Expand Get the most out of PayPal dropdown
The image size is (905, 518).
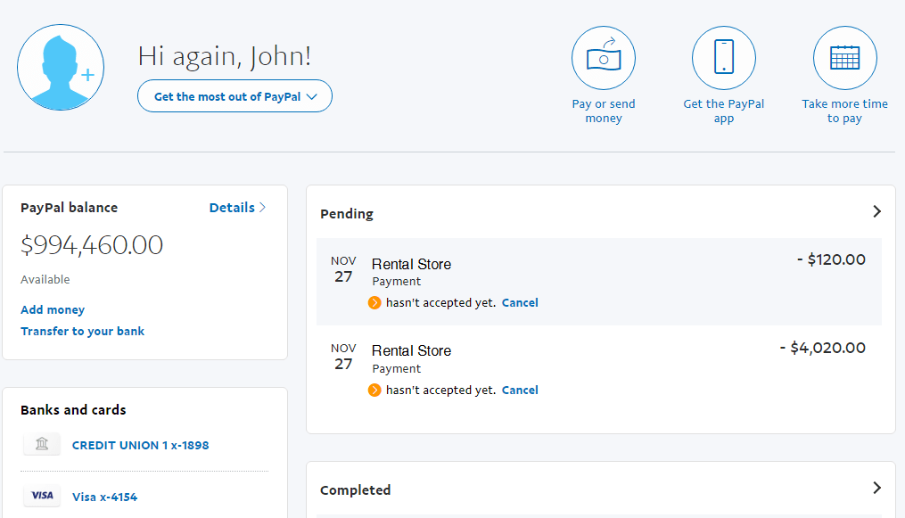[234, 96]
